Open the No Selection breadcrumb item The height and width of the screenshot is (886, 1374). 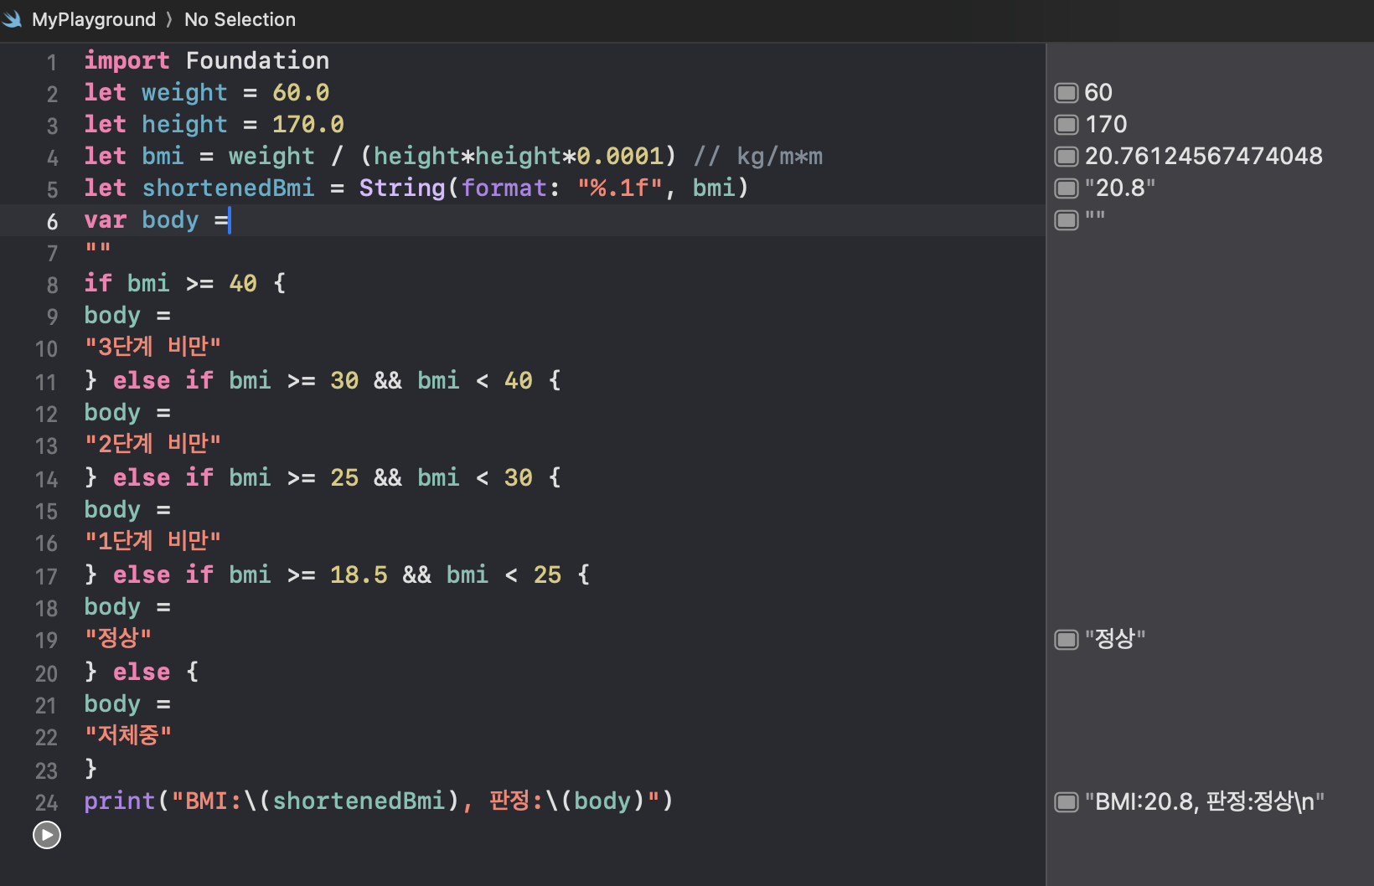(x=240, y=19)
